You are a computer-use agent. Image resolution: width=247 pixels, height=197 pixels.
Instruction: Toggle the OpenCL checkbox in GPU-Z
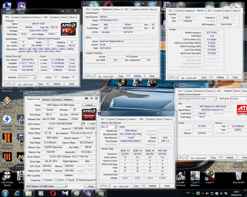44,180
